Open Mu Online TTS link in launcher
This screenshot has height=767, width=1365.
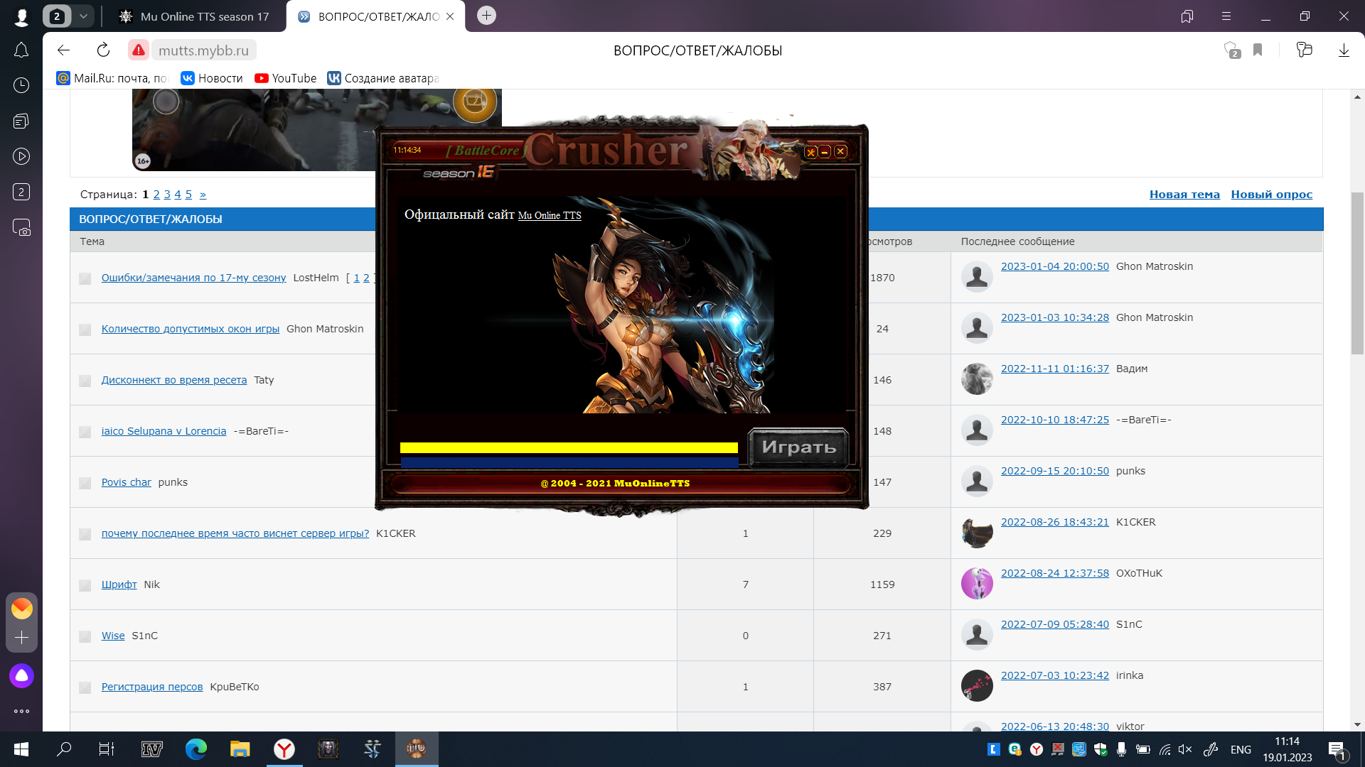549,215
